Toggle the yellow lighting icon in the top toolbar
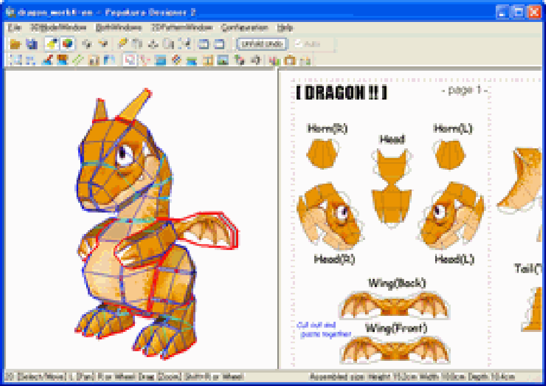The image size is (546, 386). click(51, 44)
